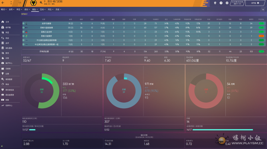267x149 pixels.
Task: Expand the 成长 (Development) dropdown tab
Action: click(x=27, y=10)
